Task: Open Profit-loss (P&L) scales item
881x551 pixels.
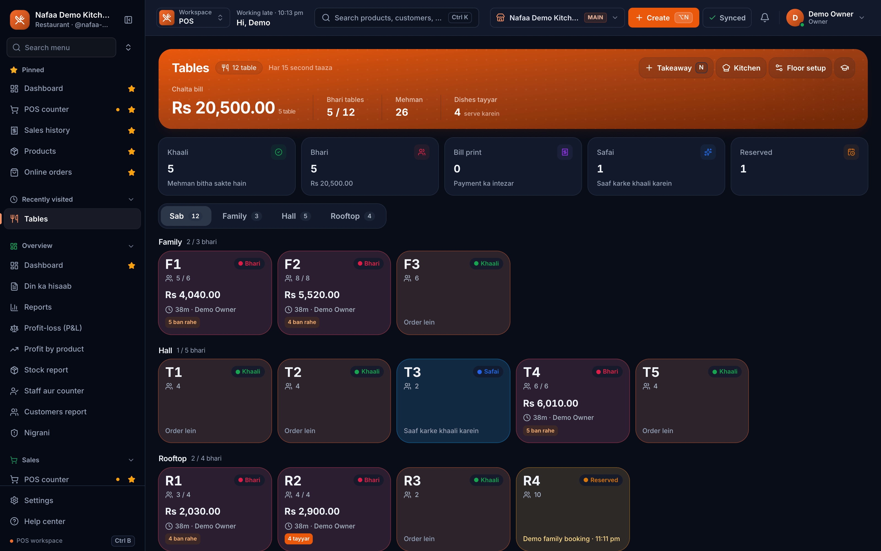Action: pos(72,328)
